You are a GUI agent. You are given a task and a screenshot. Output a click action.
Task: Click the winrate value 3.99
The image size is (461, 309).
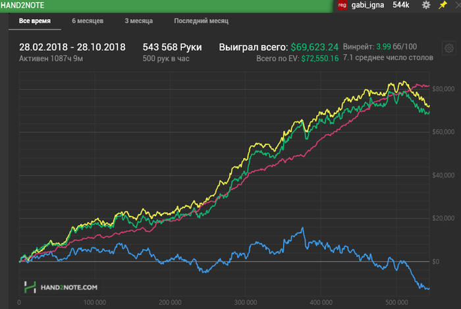tap(384, 47)
